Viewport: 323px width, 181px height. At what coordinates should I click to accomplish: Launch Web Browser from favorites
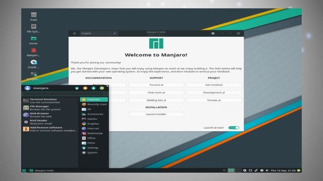50,115
